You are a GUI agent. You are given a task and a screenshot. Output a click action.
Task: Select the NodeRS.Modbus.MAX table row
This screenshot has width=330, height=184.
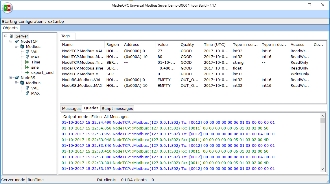[x=193, y=86]
